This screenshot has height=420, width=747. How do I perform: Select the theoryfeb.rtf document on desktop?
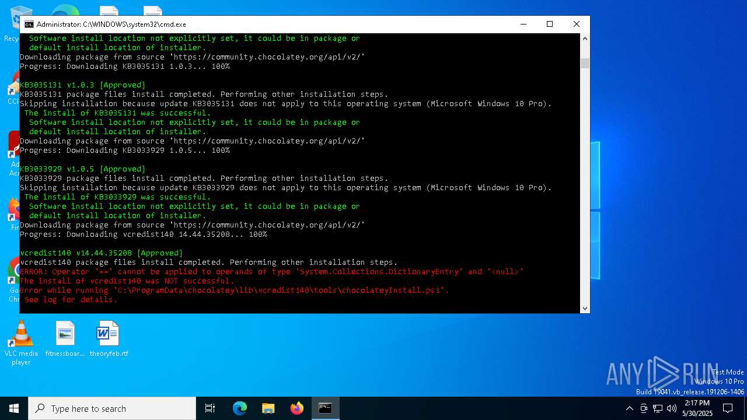tap(109, 339)
